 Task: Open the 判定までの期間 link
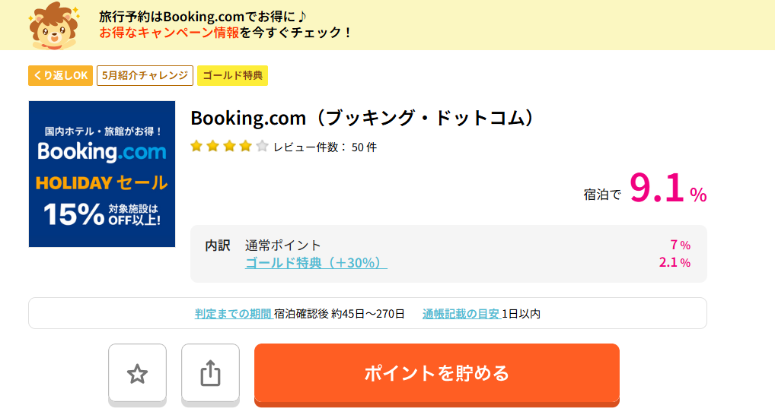(x=233, y=313)
